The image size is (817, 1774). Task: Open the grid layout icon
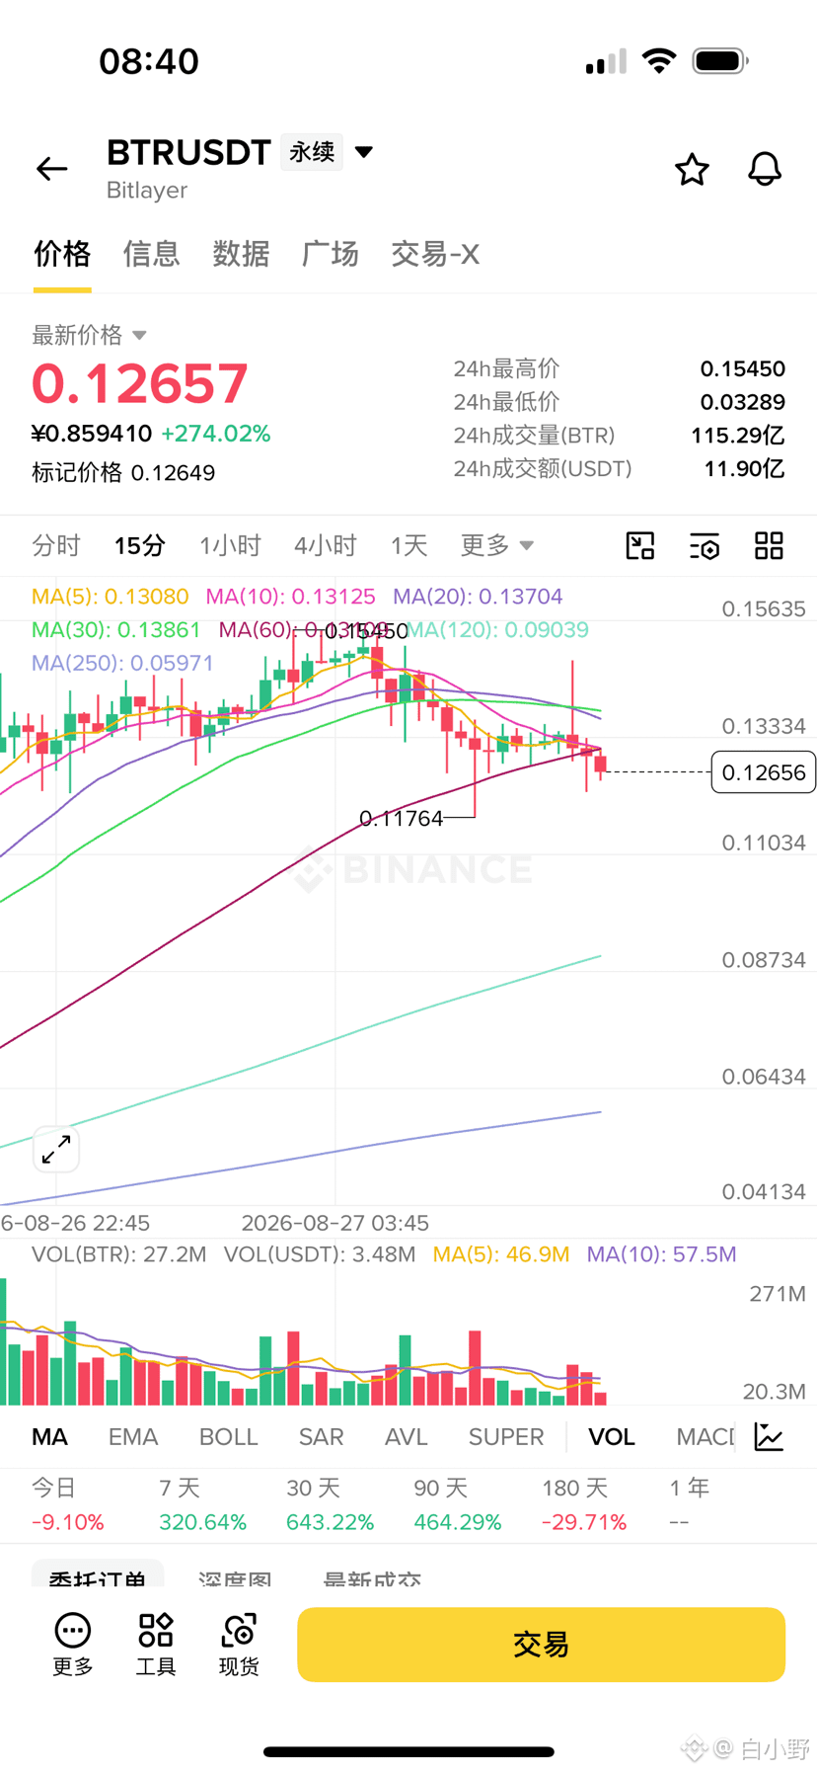[769, 545]
